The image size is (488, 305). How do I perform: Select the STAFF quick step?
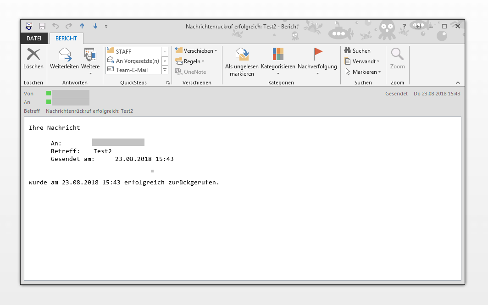point(133,52)
